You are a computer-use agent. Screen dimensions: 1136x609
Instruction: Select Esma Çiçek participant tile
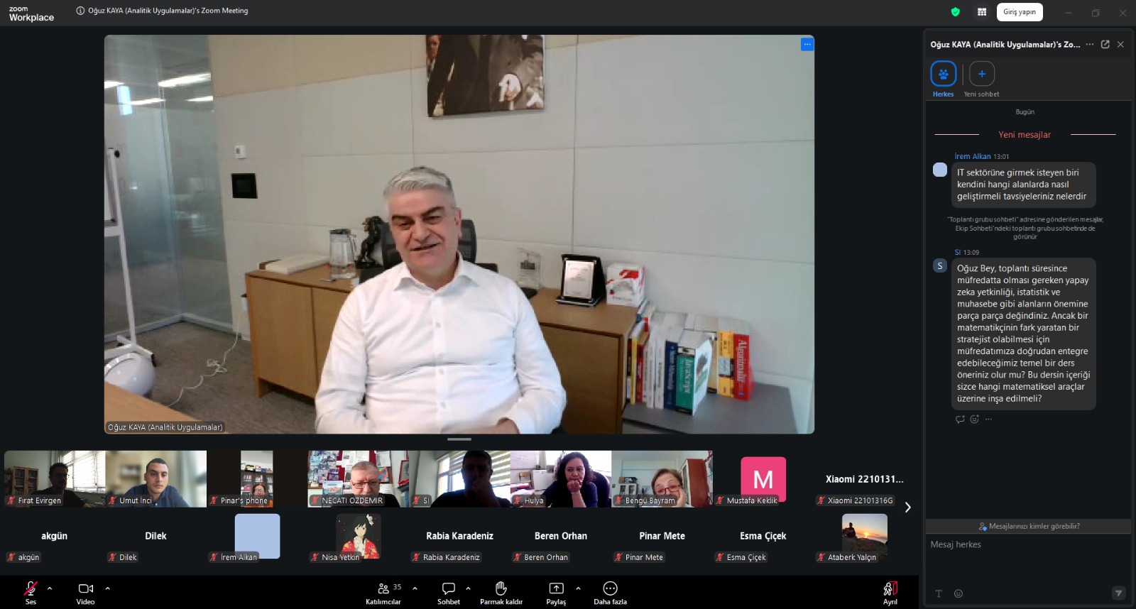[763, 536]
